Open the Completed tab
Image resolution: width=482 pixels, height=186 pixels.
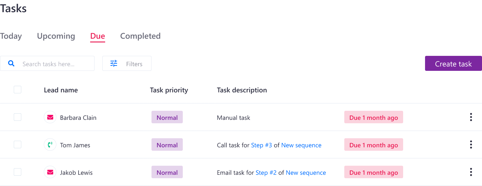140,36
